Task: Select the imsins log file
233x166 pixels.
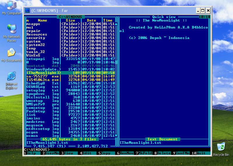Action: [x=70, y=118]
